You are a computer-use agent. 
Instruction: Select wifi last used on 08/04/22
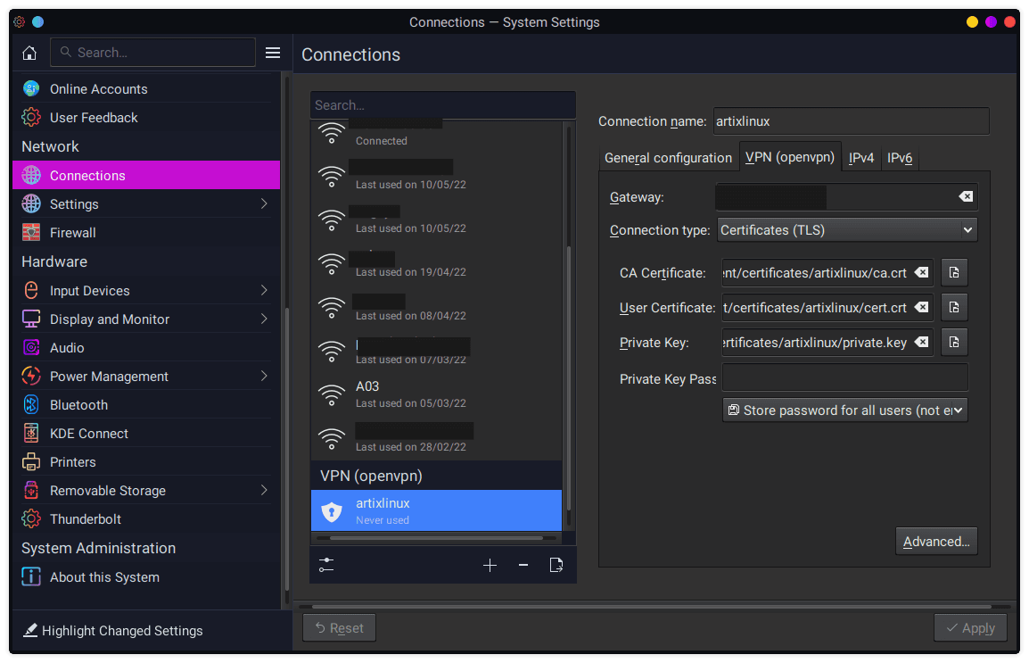point(436,307)
